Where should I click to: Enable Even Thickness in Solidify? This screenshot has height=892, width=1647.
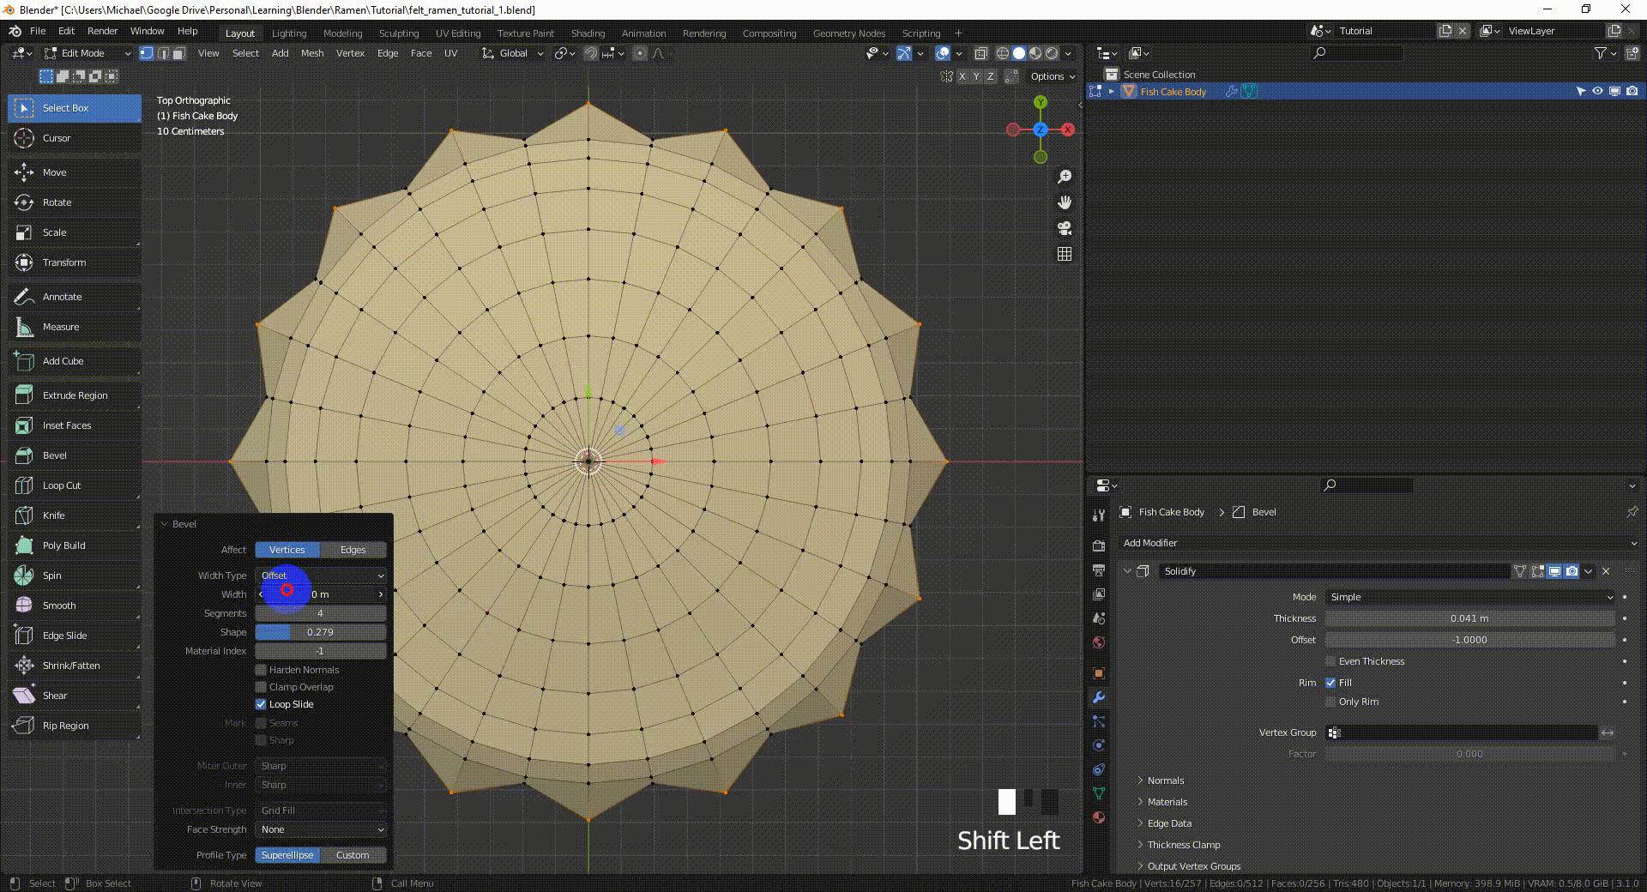point(1330,661)
